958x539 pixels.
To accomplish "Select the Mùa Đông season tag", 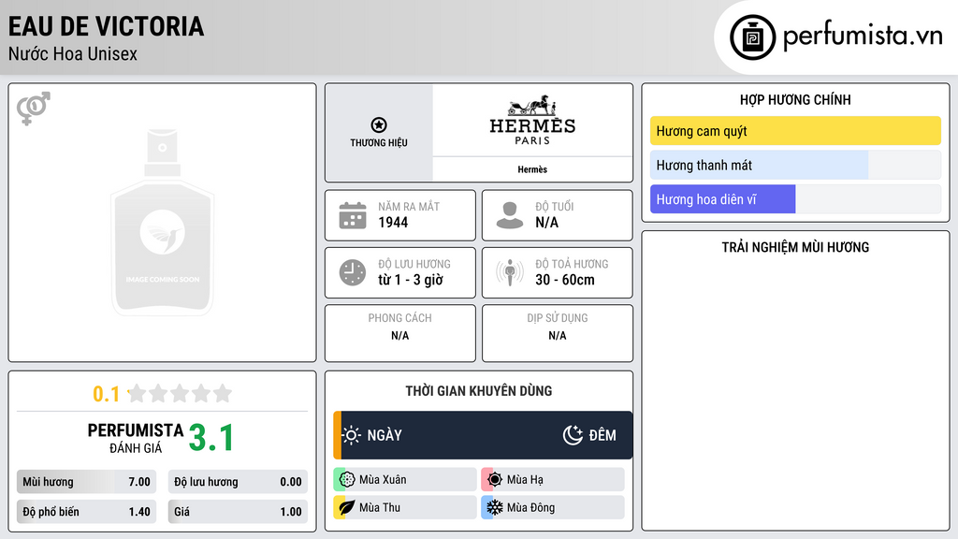I will pyautogui.click(x=552, y=507).
